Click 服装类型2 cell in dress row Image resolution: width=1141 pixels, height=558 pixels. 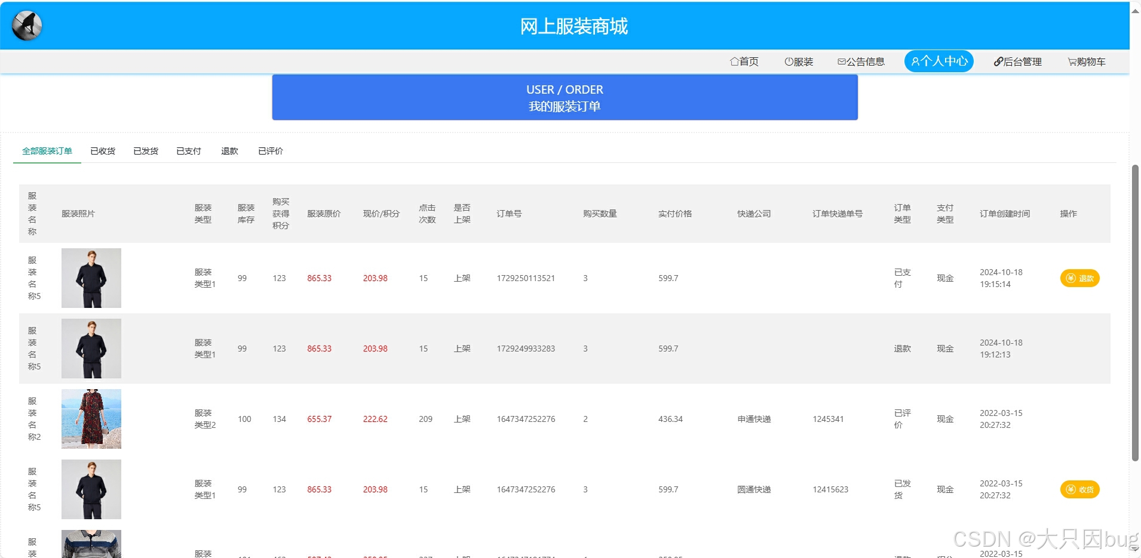(205, 419)
